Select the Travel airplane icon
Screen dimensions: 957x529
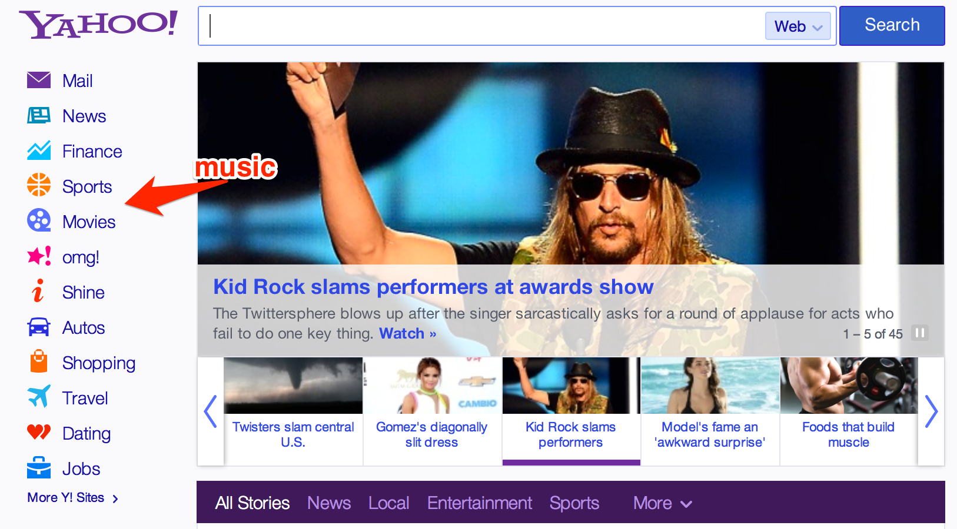pyautogui.click(x=39, y=397)
